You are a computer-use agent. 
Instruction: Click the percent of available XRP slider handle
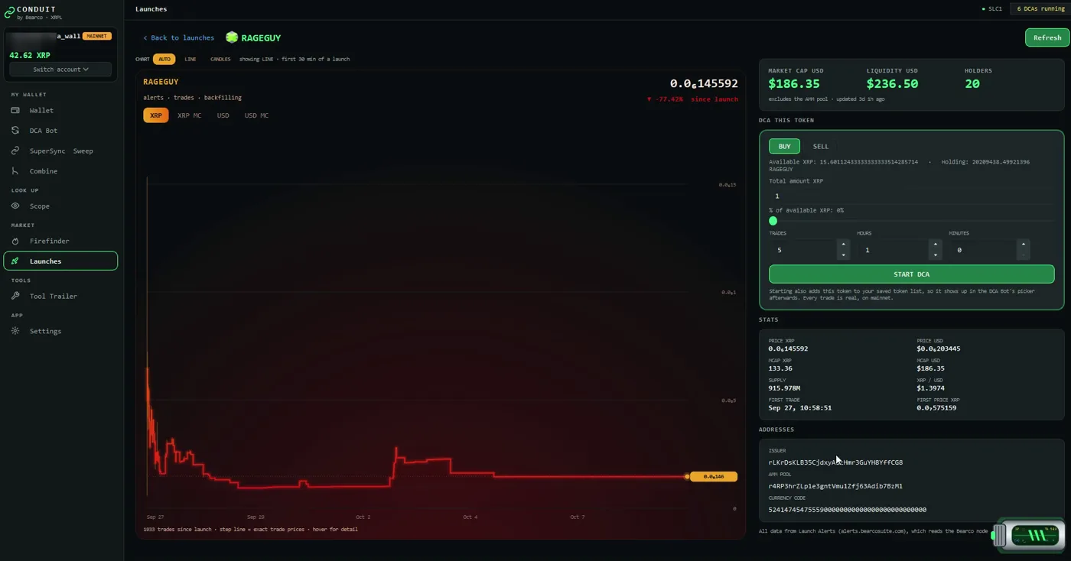[x=773, y=221]
